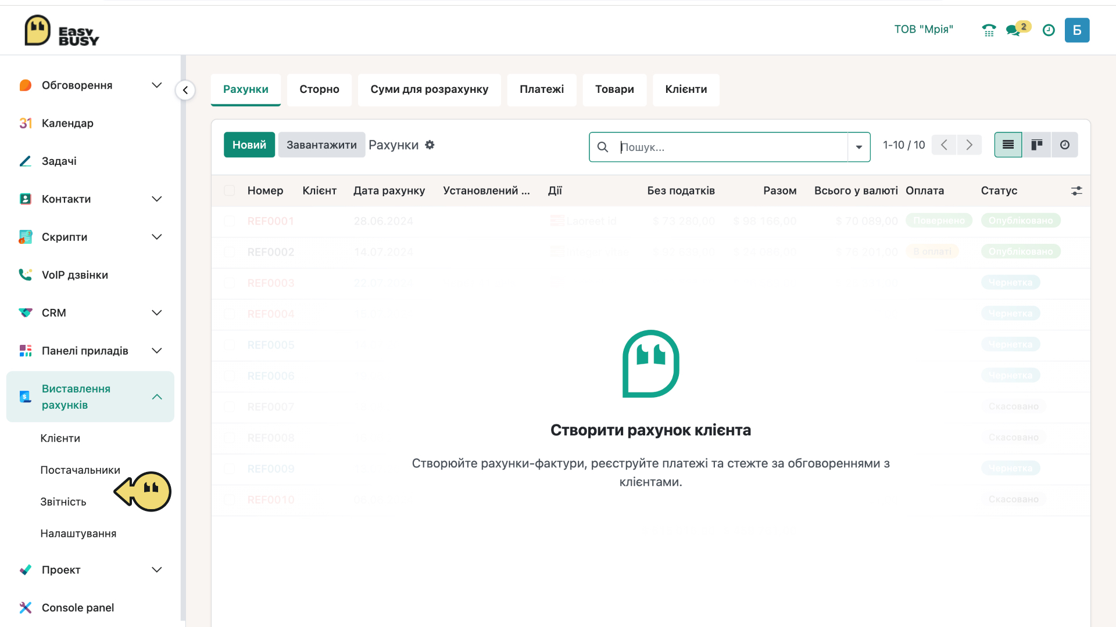Image resolution: width=1116 pixels, height=627 pixels.
Task: Open Клієнти submenu in sidebar
Action: (x=60, y=438)
